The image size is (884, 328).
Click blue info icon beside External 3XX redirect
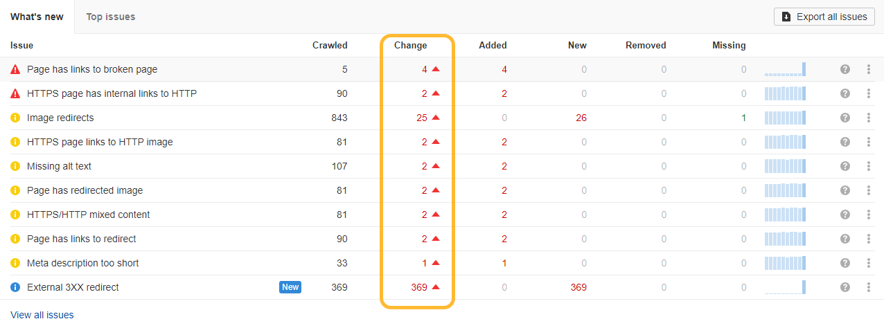[x=15, y=287]
